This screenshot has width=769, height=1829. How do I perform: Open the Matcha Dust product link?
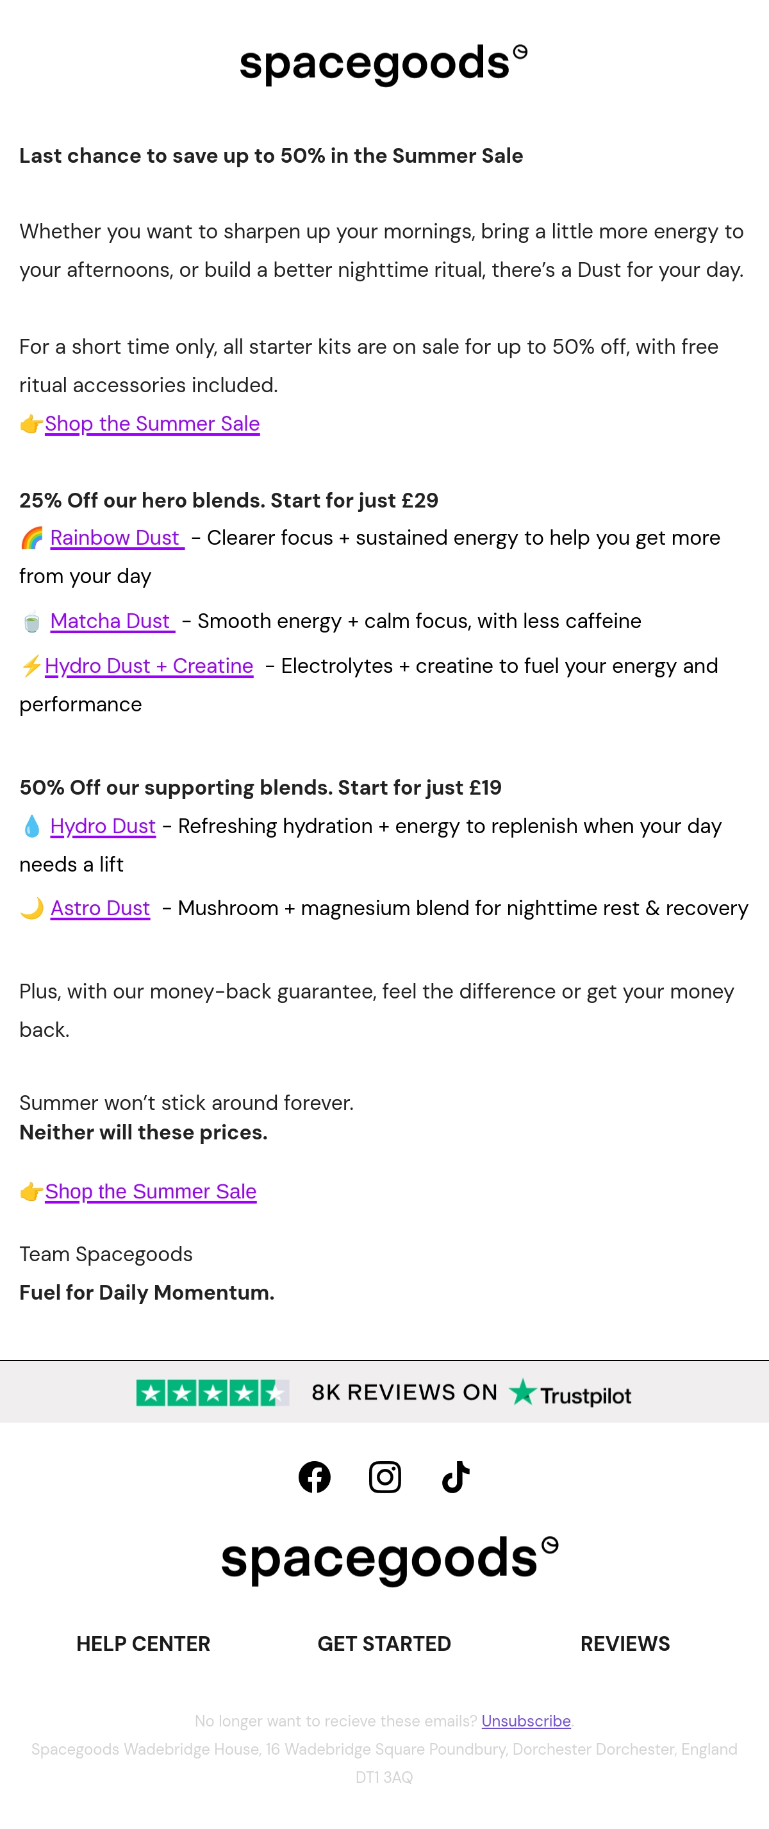(x=112, y=621)
